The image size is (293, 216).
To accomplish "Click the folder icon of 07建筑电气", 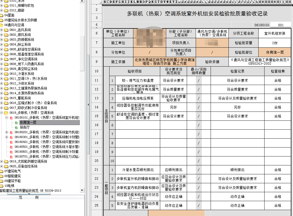I will pos(2,171).
